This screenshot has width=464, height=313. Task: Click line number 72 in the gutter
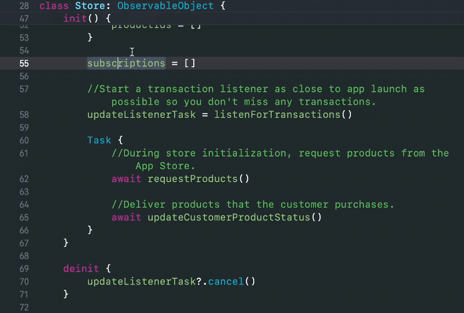[24, 307]
